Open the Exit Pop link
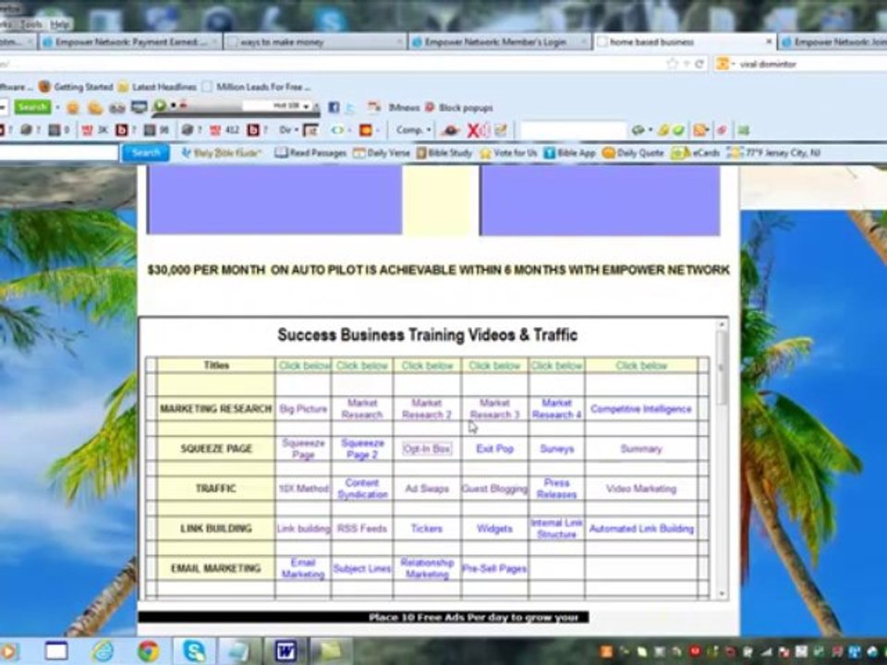The image size is (887, 665). click(495, 449)
